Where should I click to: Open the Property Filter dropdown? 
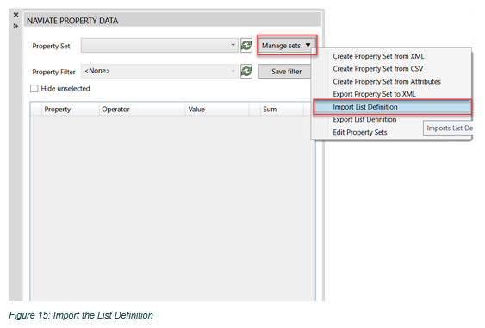click(x=159, y=72)
